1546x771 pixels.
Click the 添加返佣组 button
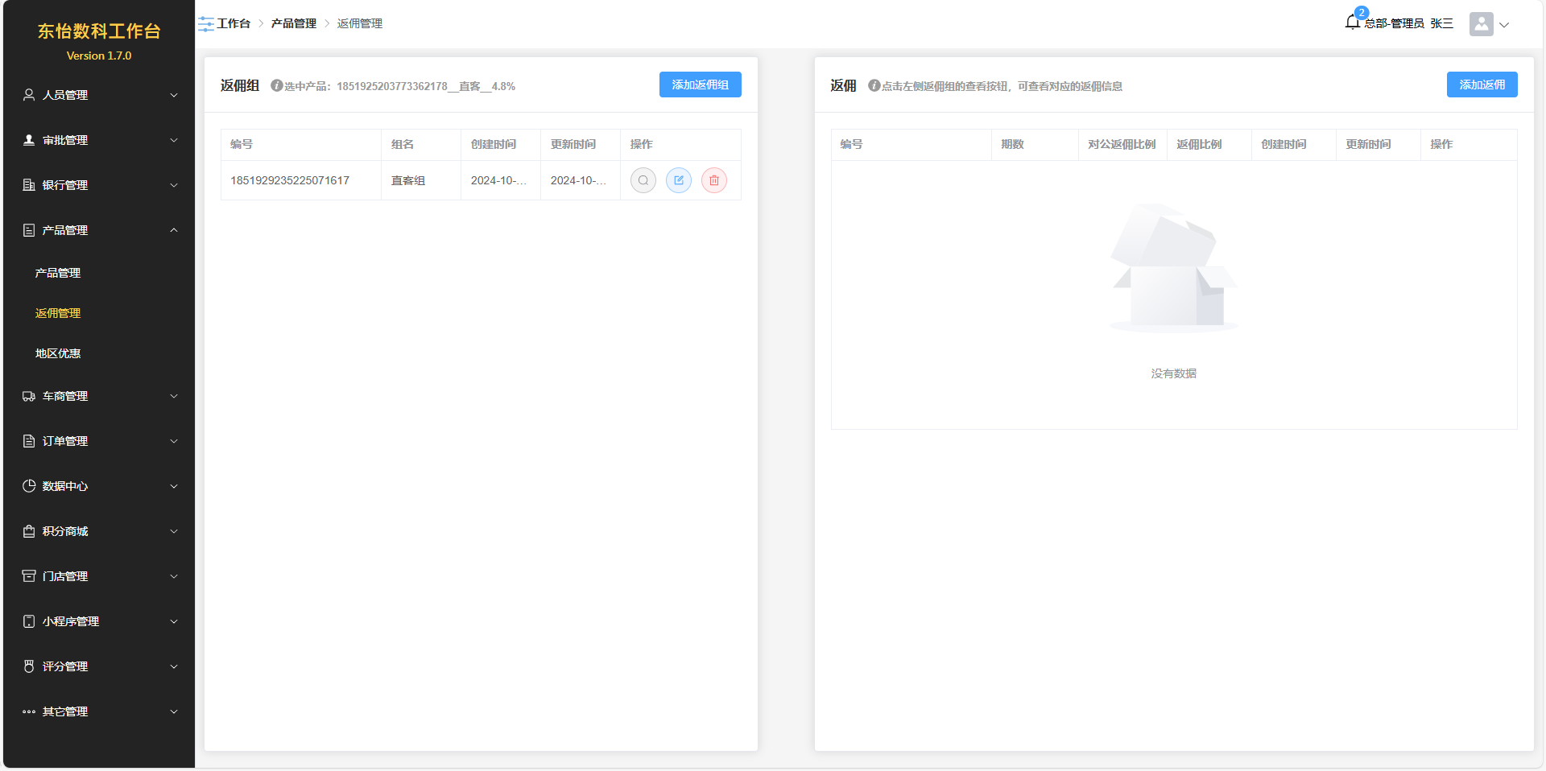pos(700,85)
